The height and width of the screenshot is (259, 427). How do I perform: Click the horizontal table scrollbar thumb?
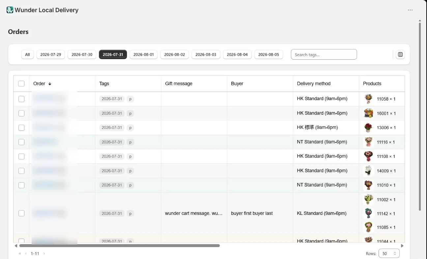pyautogui.click(x=119, y=246)
